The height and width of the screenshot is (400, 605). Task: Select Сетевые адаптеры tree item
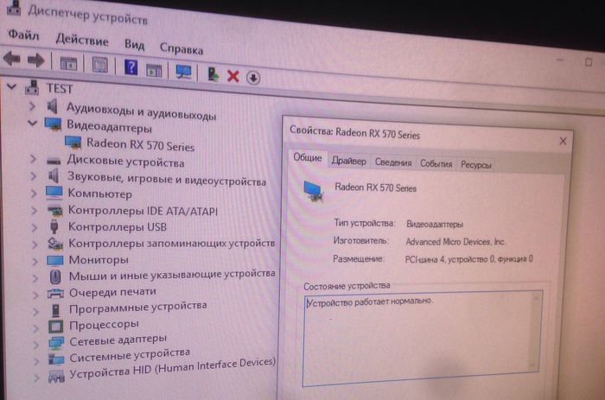coord(118,340)
